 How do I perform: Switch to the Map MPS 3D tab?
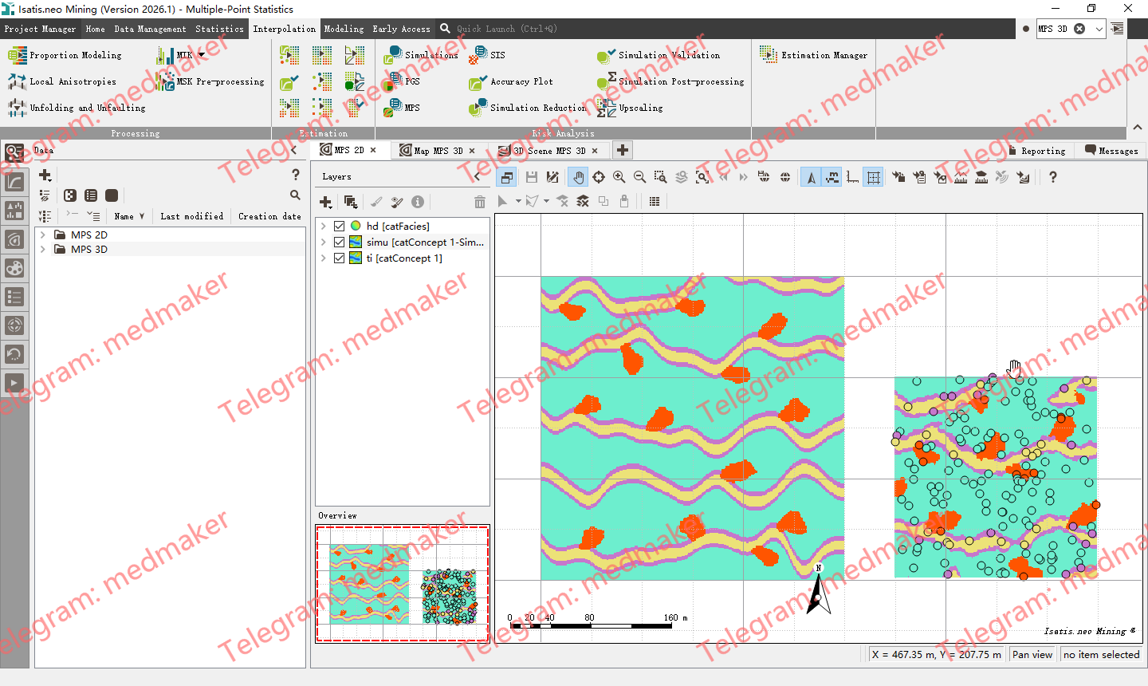coord(438,151)
